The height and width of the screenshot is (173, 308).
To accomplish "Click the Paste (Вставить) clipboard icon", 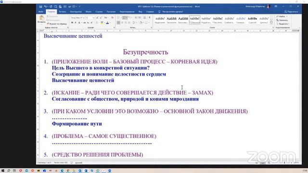I will point(41,18).
